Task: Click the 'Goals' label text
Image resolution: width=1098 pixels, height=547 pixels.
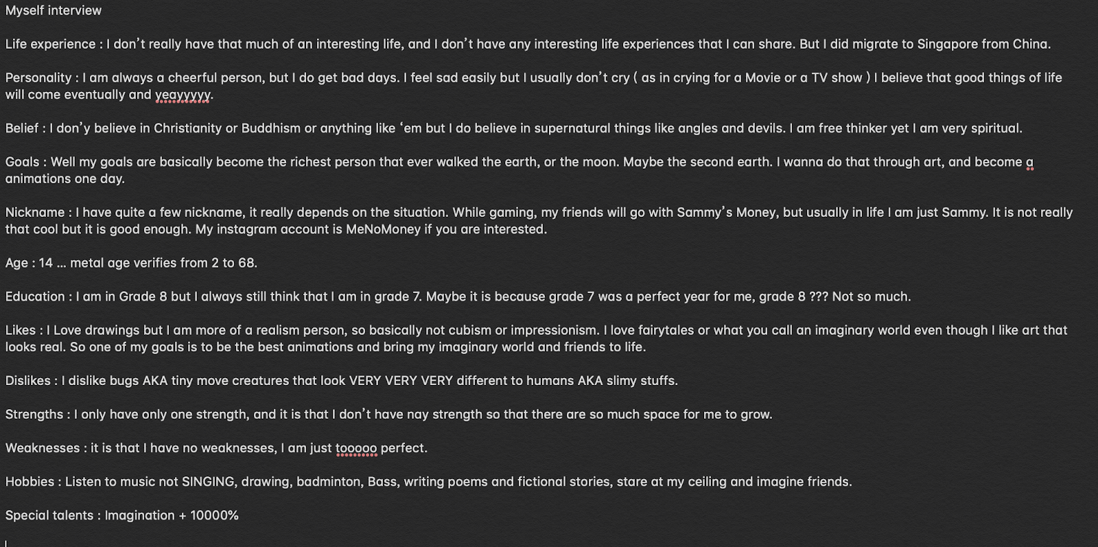Action: [x=23, y=162]
